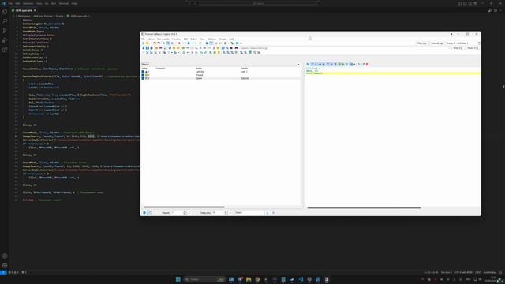The width and height of the screenshot is (505, 284).
Task: Open Explorer in VS Code activity bar
Action: 5,12
